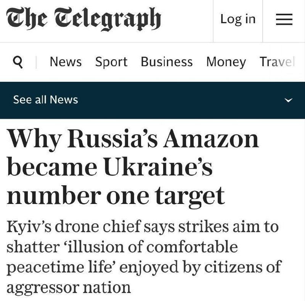Open the partially visible Travel tab
This screenshot has height=301, width=305.
tap(277, 62)
